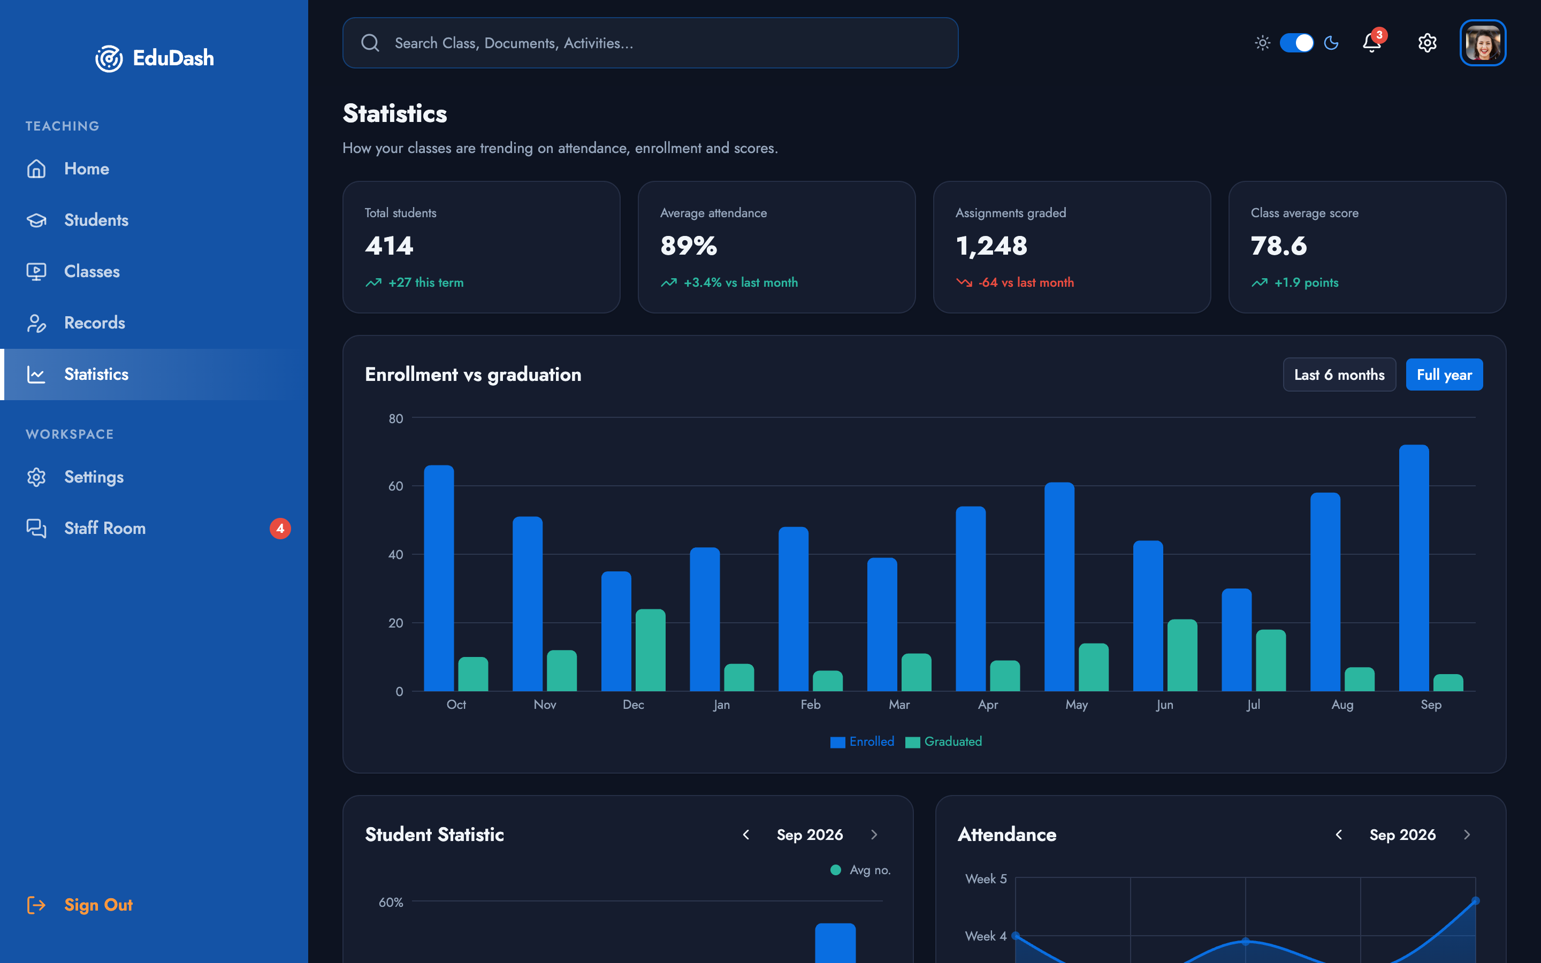Click the "78.6" class average score value
Viewport: 1541px width, 963px height.
pos(1279,246)
